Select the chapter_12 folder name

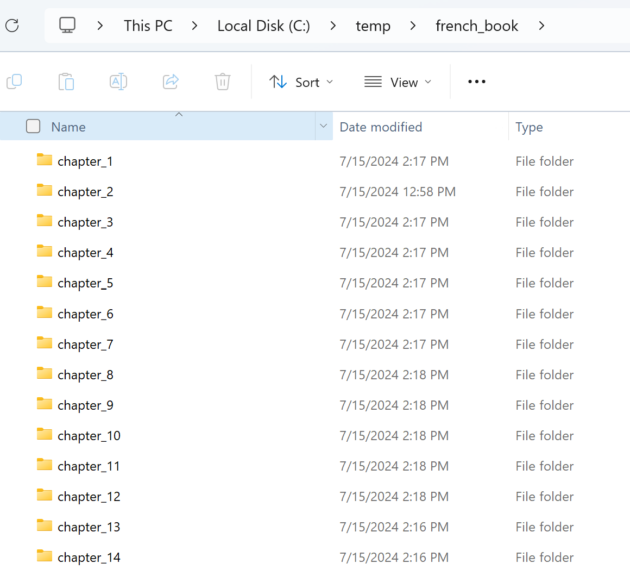coord(89,497)
